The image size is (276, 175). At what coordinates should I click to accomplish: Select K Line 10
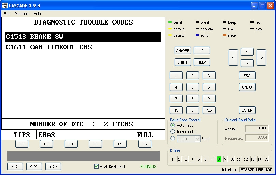coord(232,159)
